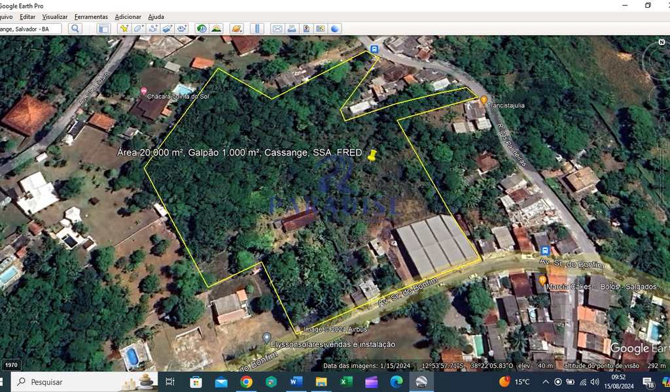Click the Elyssonsolares location pin

(x=266, y=338)
